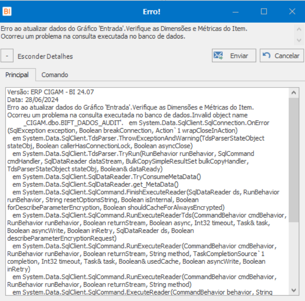Collapse details with the minus button

pos(7,56)
